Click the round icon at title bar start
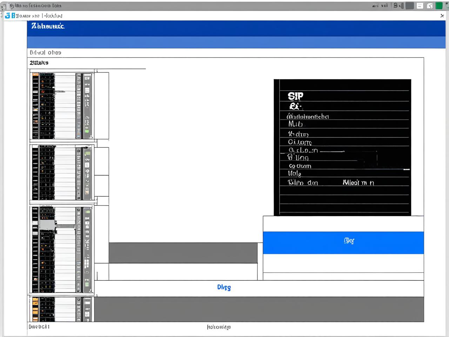Viewport: 449px width, 337px height. [12, 6]
